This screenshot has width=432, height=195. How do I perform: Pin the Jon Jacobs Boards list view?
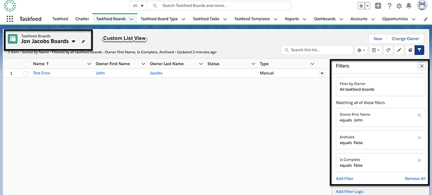point(83,42)
